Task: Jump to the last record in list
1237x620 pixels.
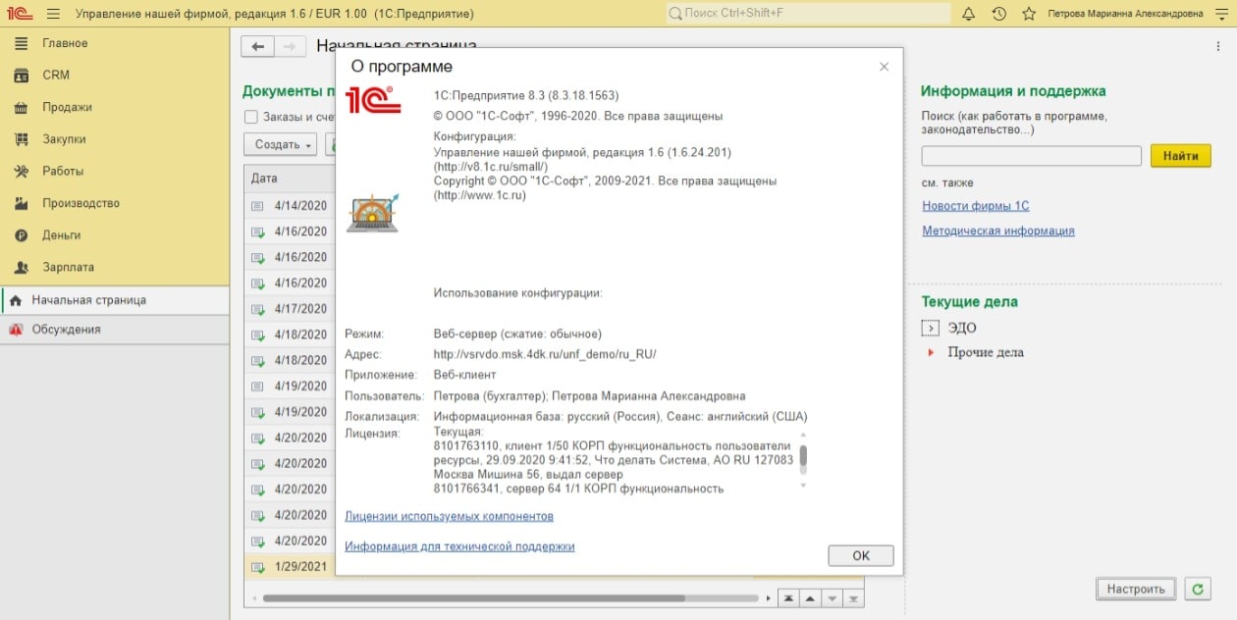Action: click(854, 597)
